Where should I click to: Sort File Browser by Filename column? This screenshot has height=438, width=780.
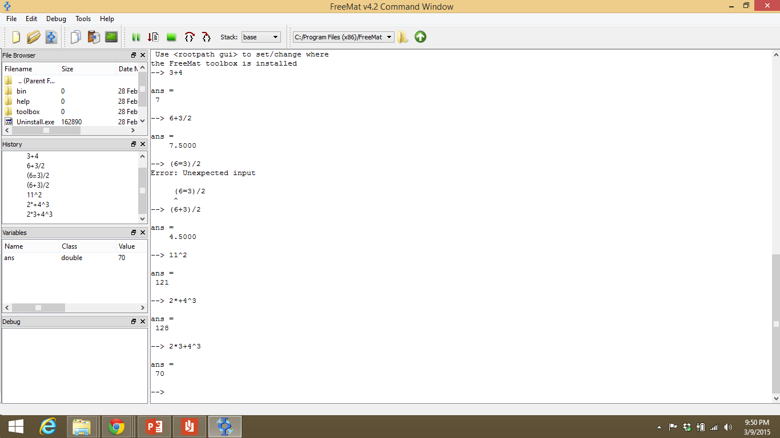click(31, 69)
